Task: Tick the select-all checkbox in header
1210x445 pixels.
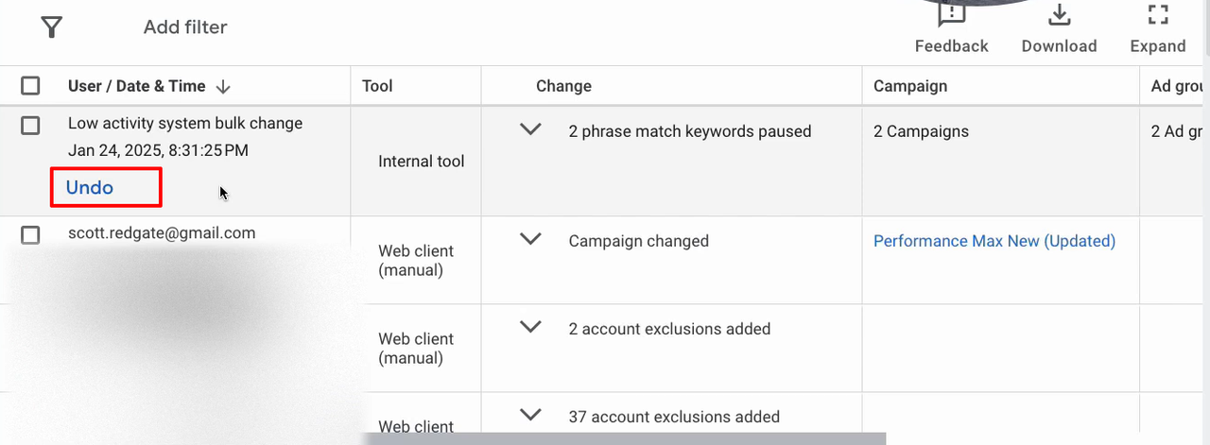Action: 30,86
